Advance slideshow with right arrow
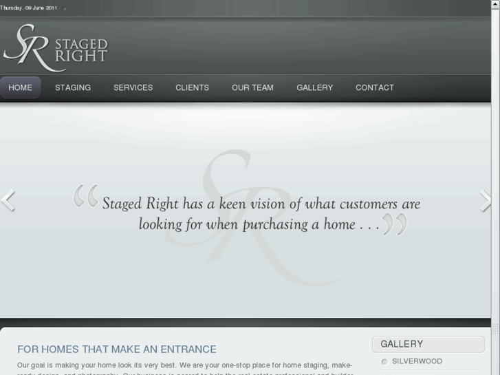 point(486,201)
